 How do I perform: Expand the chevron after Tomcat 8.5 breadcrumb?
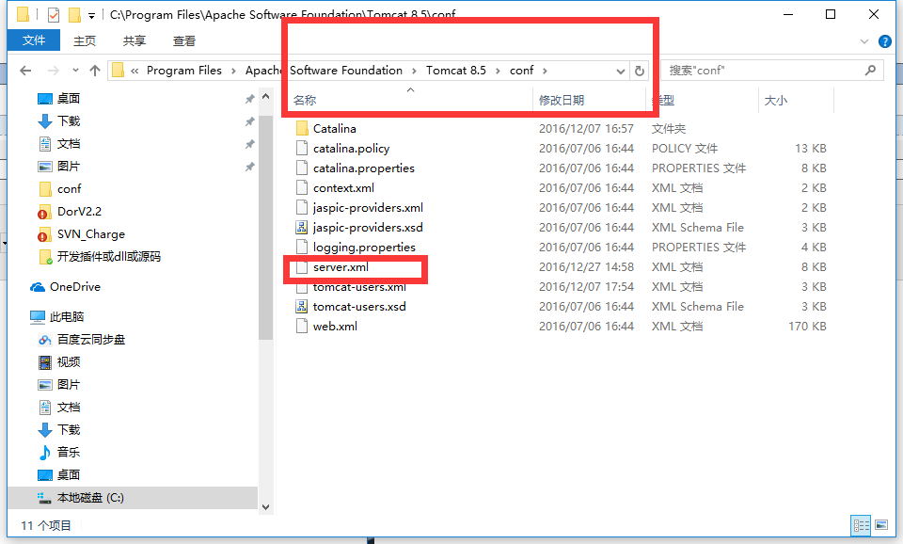pos(498,71)
